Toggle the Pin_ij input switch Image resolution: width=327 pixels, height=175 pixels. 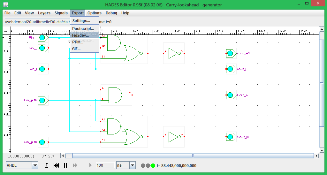click(42, 38)
